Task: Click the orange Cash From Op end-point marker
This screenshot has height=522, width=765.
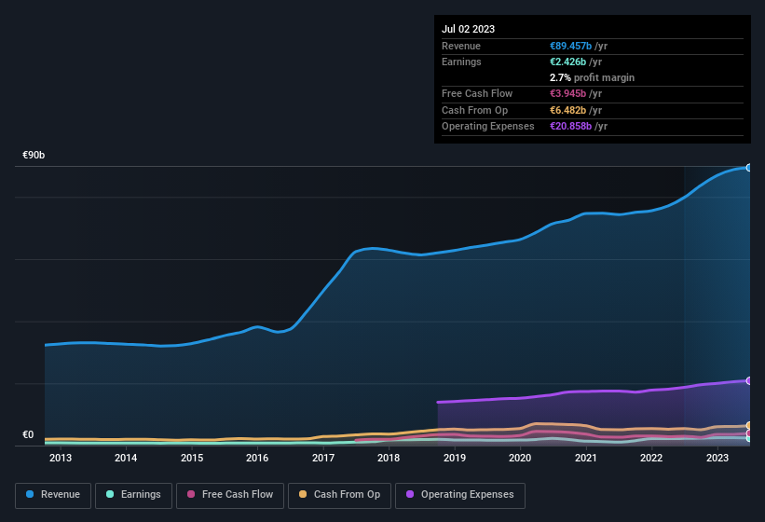Action: coord(748,425)
